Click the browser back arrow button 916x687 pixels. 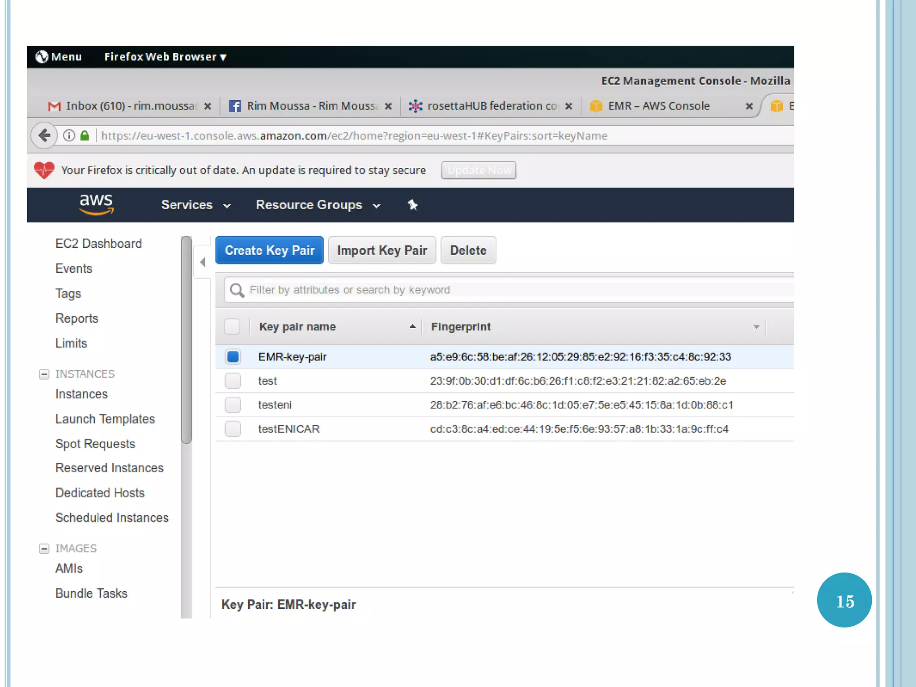[x=44, y=136]
